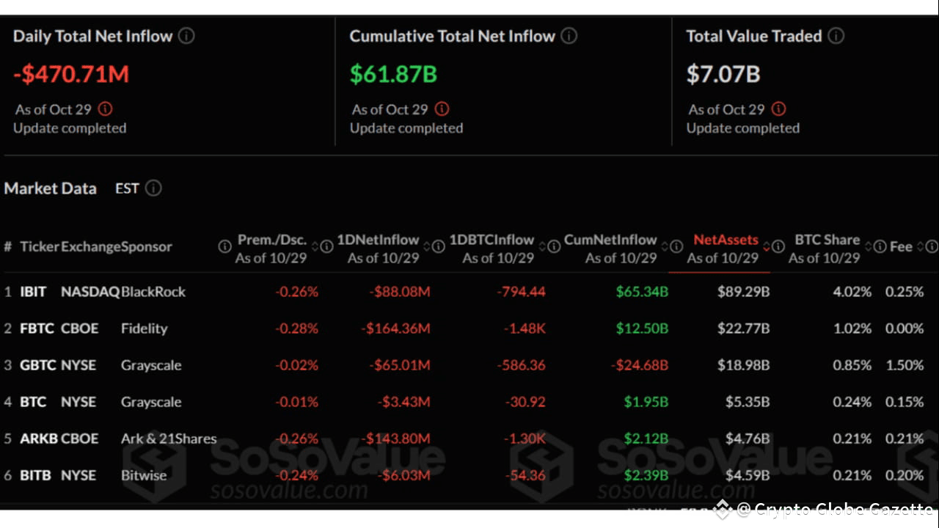Click the 4.02% BTC share cell

coord(852,292)
